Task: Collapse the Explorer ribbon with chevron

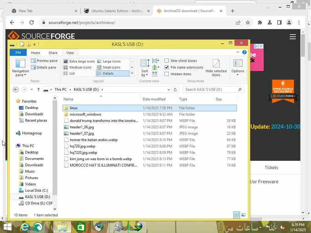Action: 238,52
